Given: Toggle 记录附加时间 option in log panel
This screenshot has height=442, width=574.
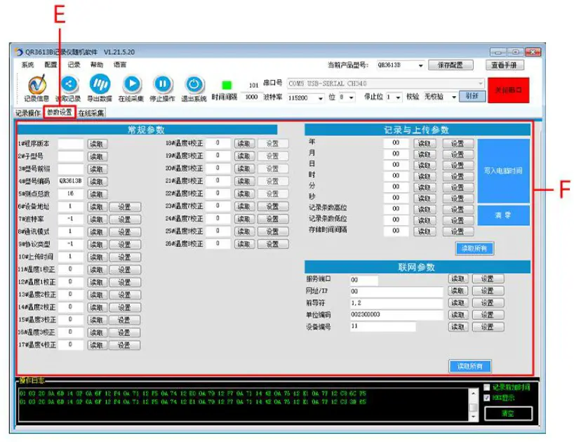Looking at the screenshot, I should tap(486, 387).
